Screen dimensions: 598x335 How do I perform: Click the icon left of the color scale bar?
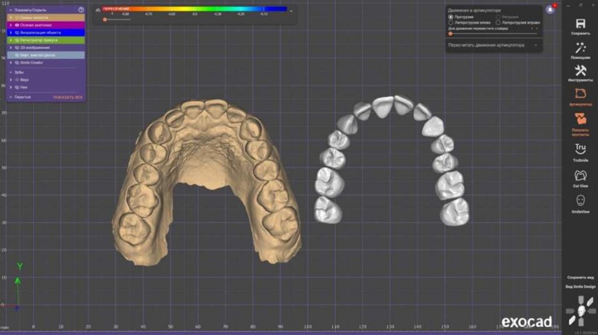pyautogui.click(x=98, y=11)
